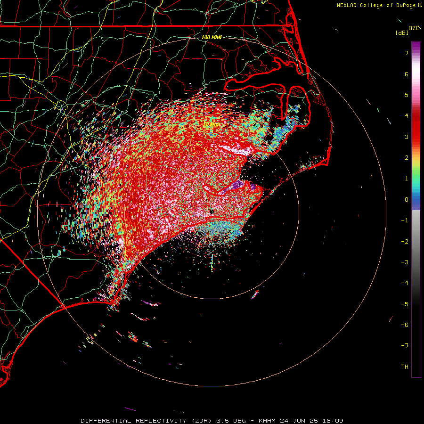Viewport: 424px width, 424px height.
Task: Click the 3 value on color scale
Action: tap(407, 137)
